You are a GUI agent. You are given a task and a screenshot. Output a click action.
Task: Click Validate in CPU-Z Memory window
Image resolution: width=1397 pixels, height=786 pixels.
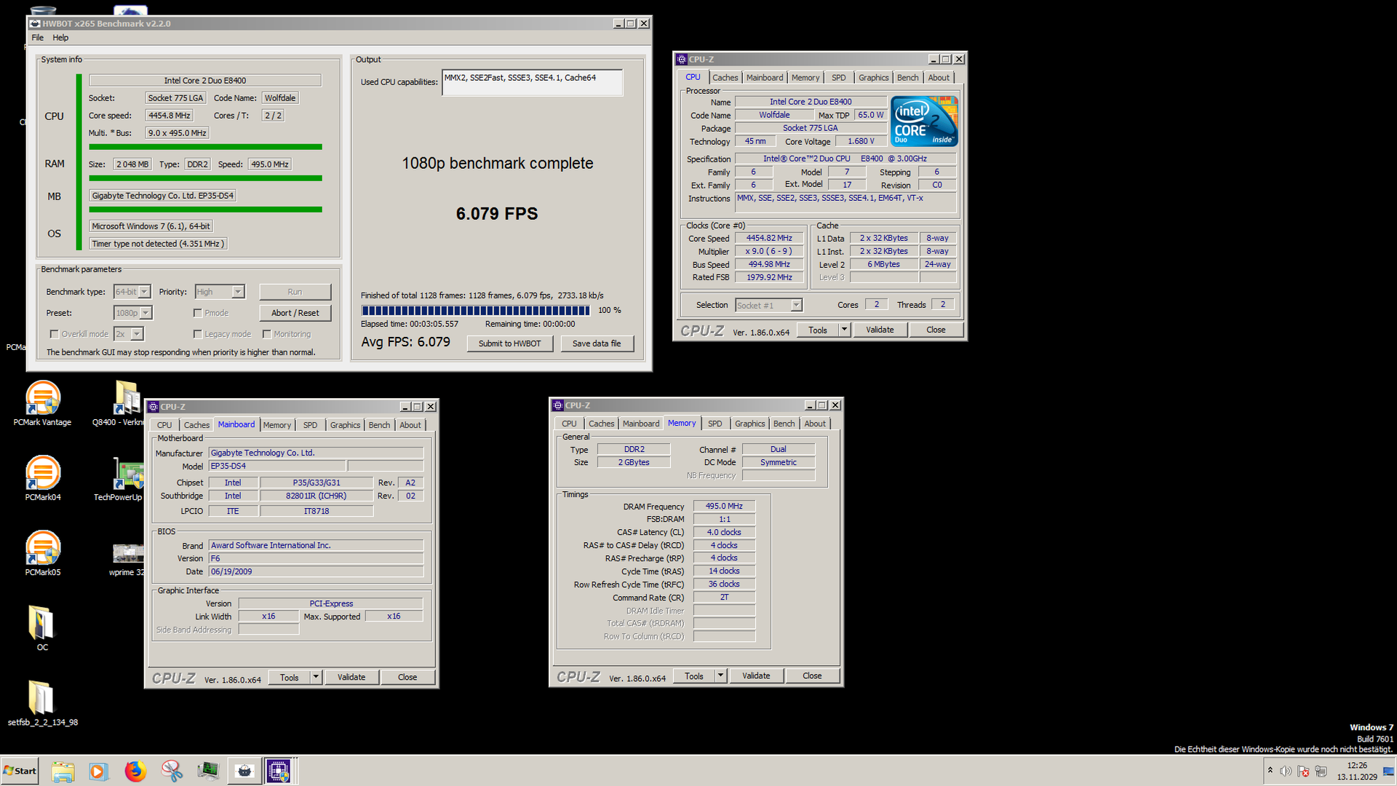(x=756, y=676)
